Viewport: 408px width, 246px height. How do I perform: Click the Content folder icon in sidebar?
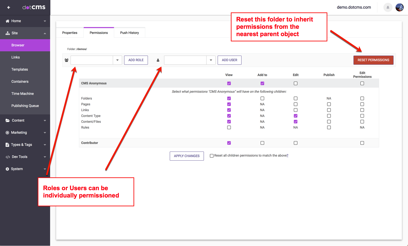(x=8, y=120)
